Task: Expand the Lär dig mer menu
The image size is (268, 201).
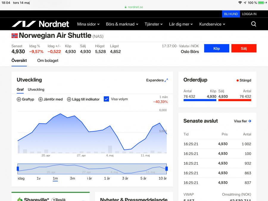Action: (181, 24)
